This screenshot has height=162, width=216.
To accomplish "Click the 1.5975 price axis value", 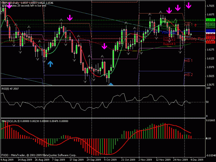I will point(210,67).
